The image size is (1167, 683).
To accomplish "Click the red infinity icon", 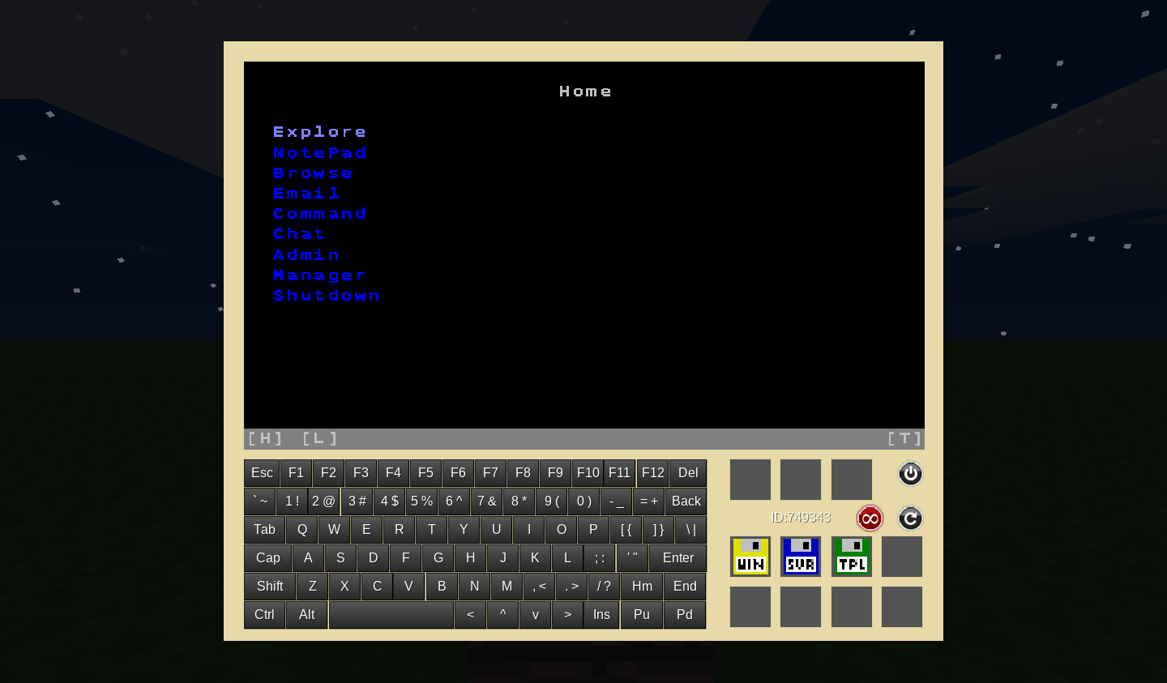I will 870,518.
